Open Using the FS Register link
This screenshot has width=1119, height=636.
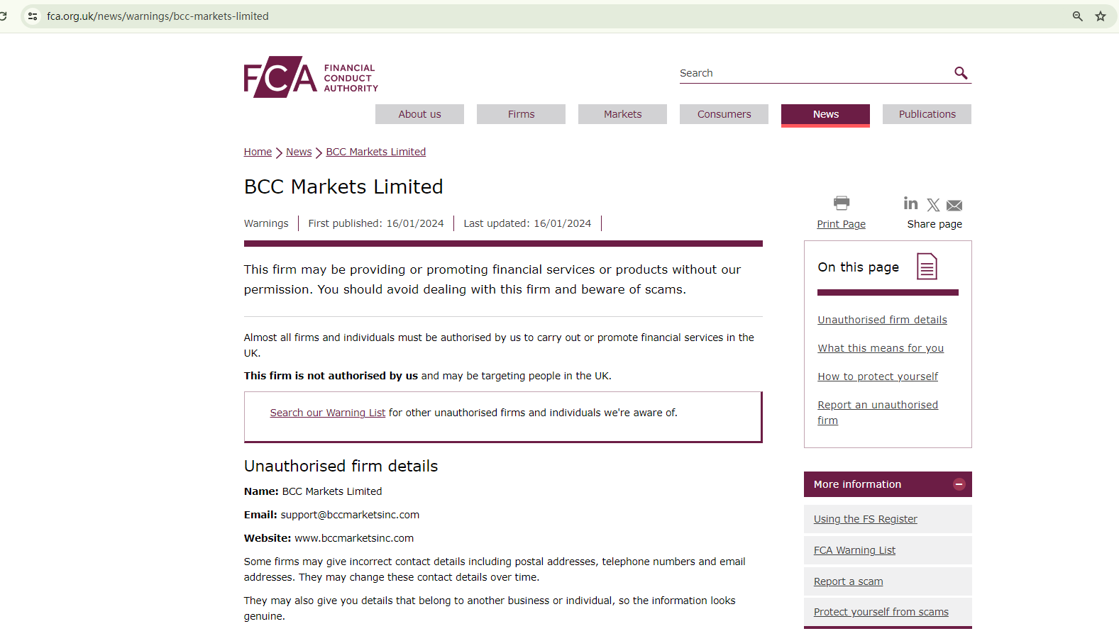(x=865, y=519)
